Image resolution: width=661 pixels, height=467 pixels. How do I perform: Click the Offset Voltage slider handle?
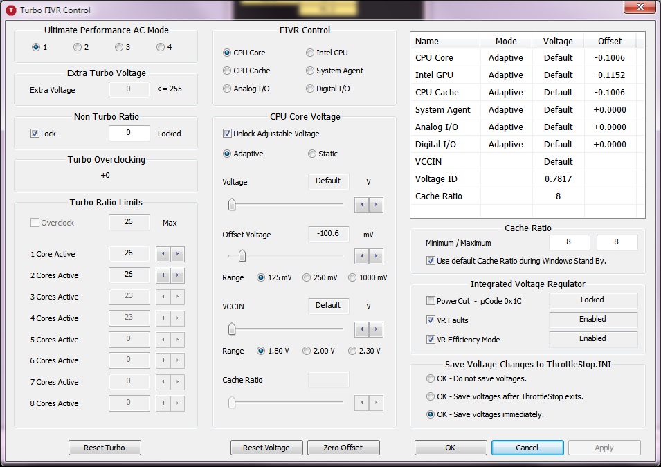(242, 257)
